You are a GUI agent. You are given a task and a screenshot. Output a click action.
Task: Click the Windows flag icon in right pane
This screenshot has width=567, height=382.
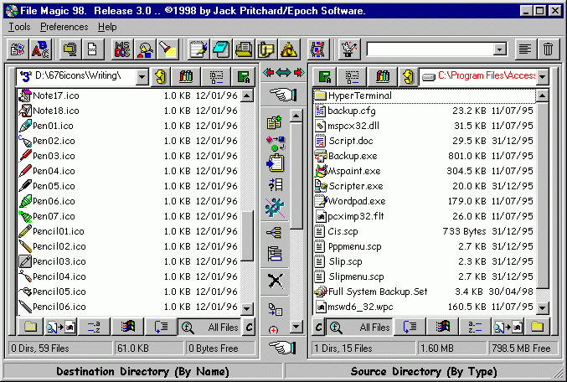[442, 327]
